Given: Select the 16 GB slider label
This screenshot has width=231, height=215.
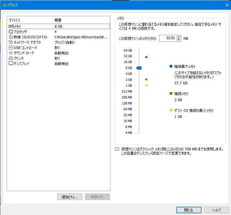Looking at the screenshot, I should (128, 62).
